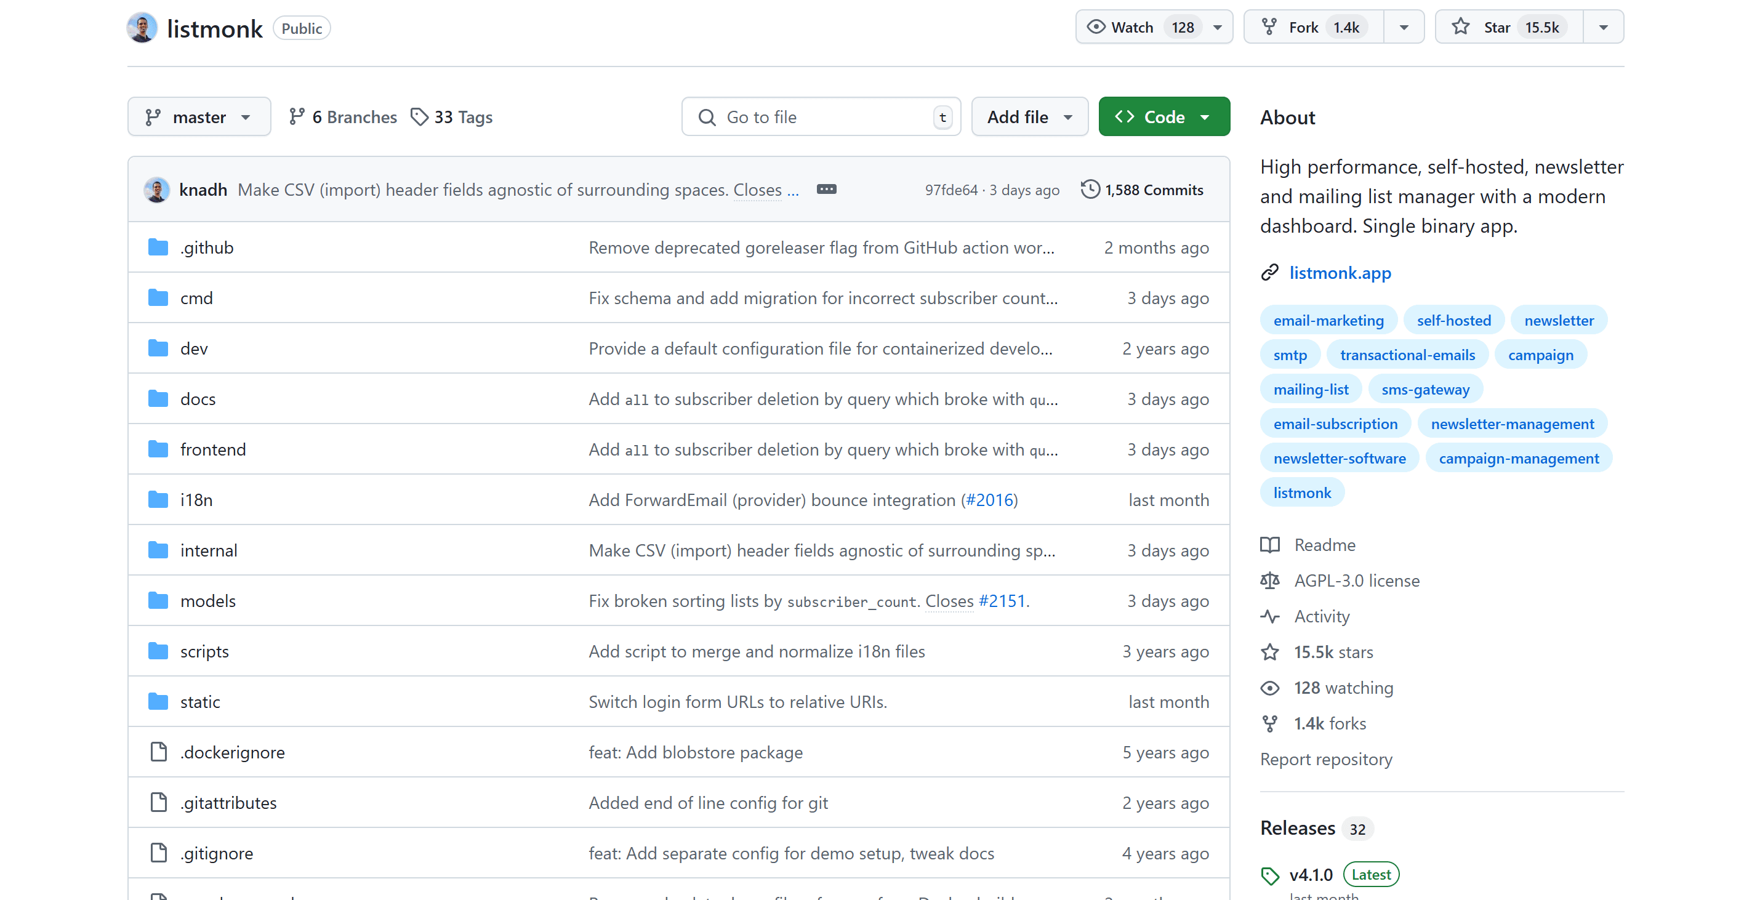Open the .gitignore file
This screenshot has width=1744, height=900.
coord(217,853)
